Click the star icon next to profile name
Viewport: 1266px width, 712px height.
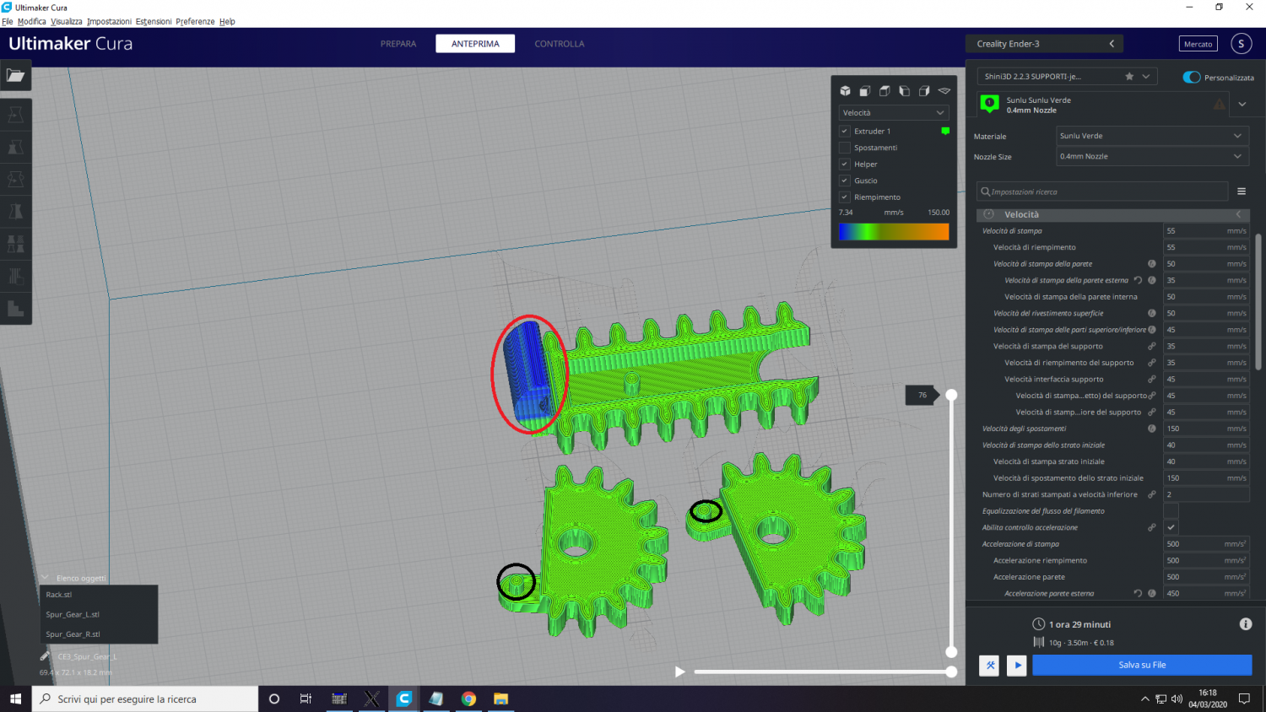coord(1129,76)
